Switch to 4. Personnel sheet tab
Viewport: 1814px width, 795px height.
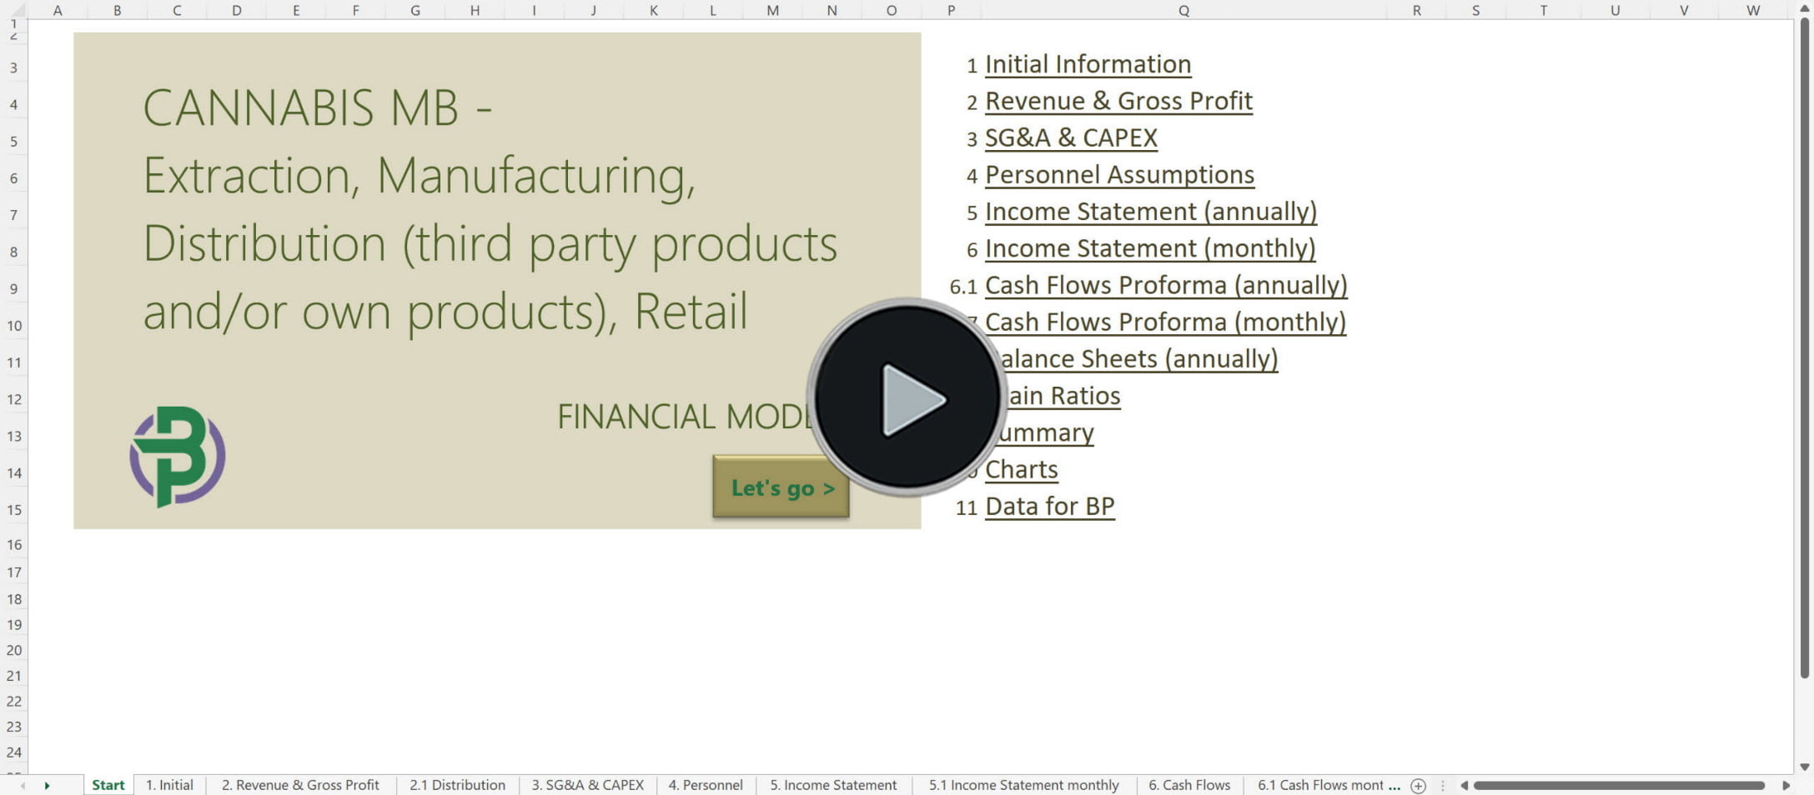click(x=706, y=785)
